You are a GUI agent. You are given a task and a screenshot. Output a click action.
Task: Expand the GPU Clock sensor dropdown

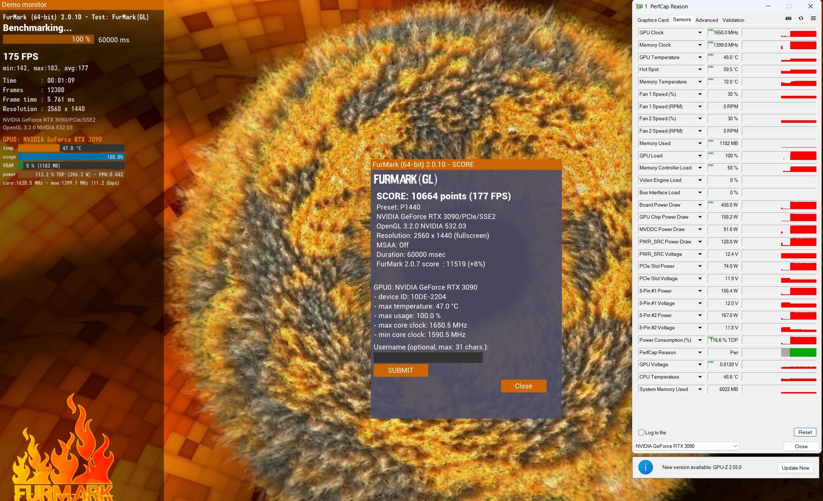pos(700,33)
